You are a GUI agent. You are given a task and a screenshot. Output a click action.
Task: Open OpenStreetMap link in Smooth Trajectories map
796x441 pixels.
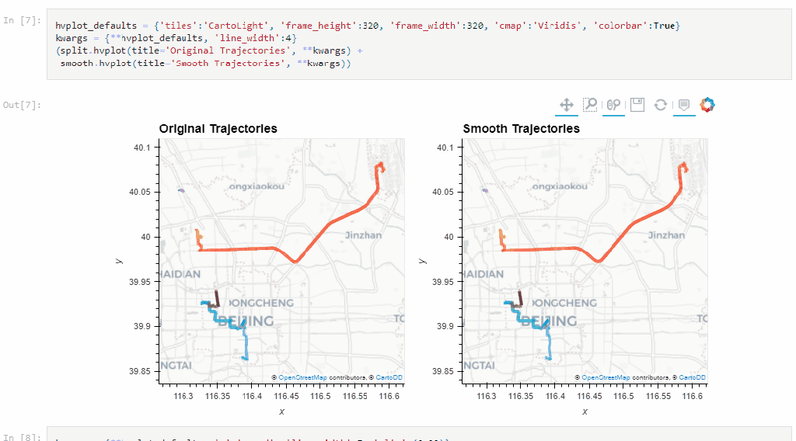click(x=606, y=377)
